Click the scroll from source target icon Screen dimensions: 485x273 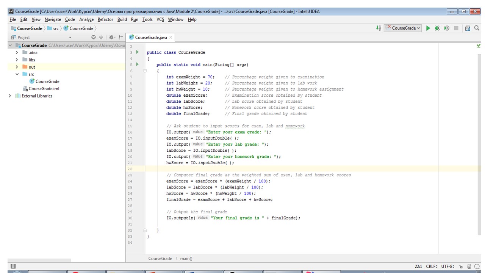coord(94,37)
